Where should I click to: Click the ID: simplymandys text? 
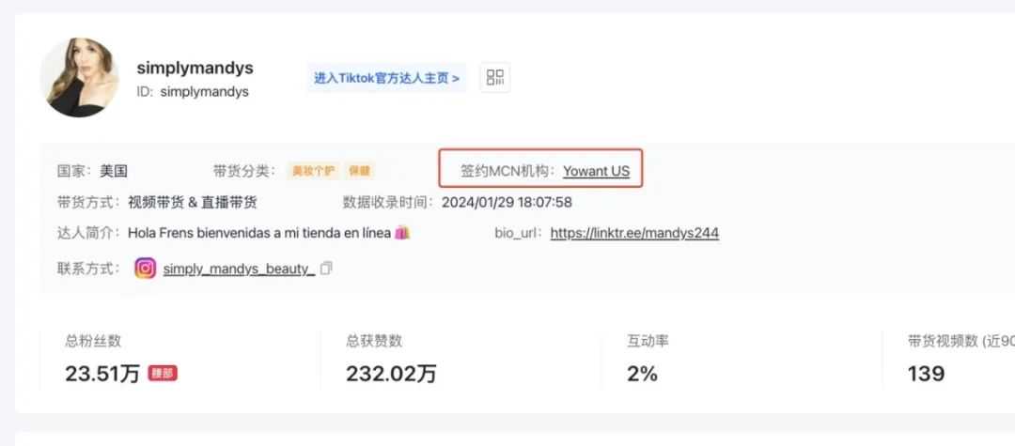(193, 92)
